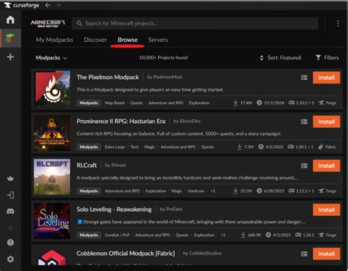Go back with the left arrow

point(48,5)
